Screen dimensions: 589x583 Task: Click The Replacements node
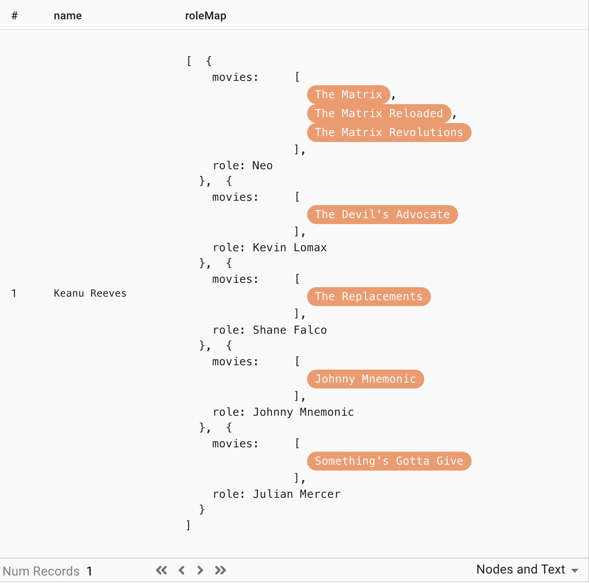point(369,297)
